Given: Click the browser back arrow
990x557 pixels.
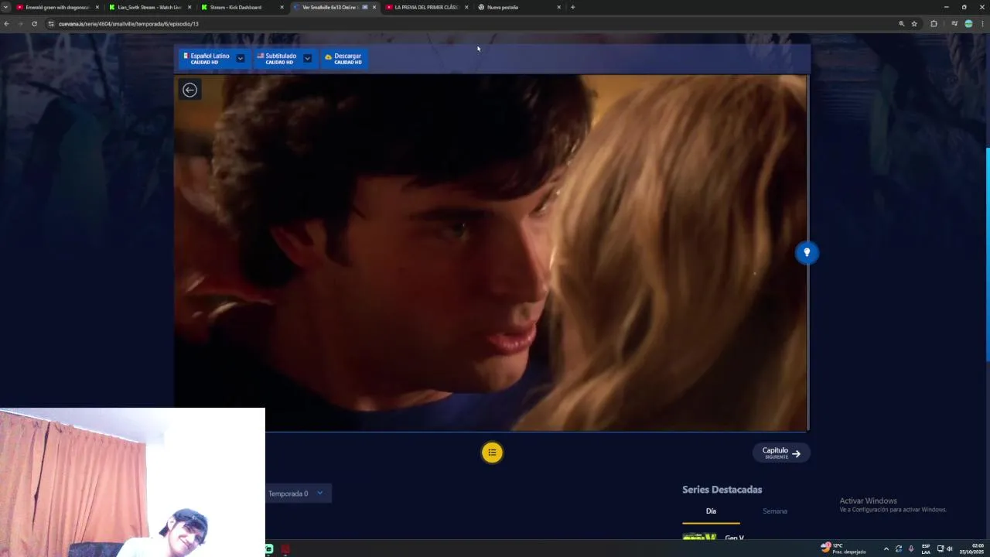Looking at the screenshot, I should (6, 24).
